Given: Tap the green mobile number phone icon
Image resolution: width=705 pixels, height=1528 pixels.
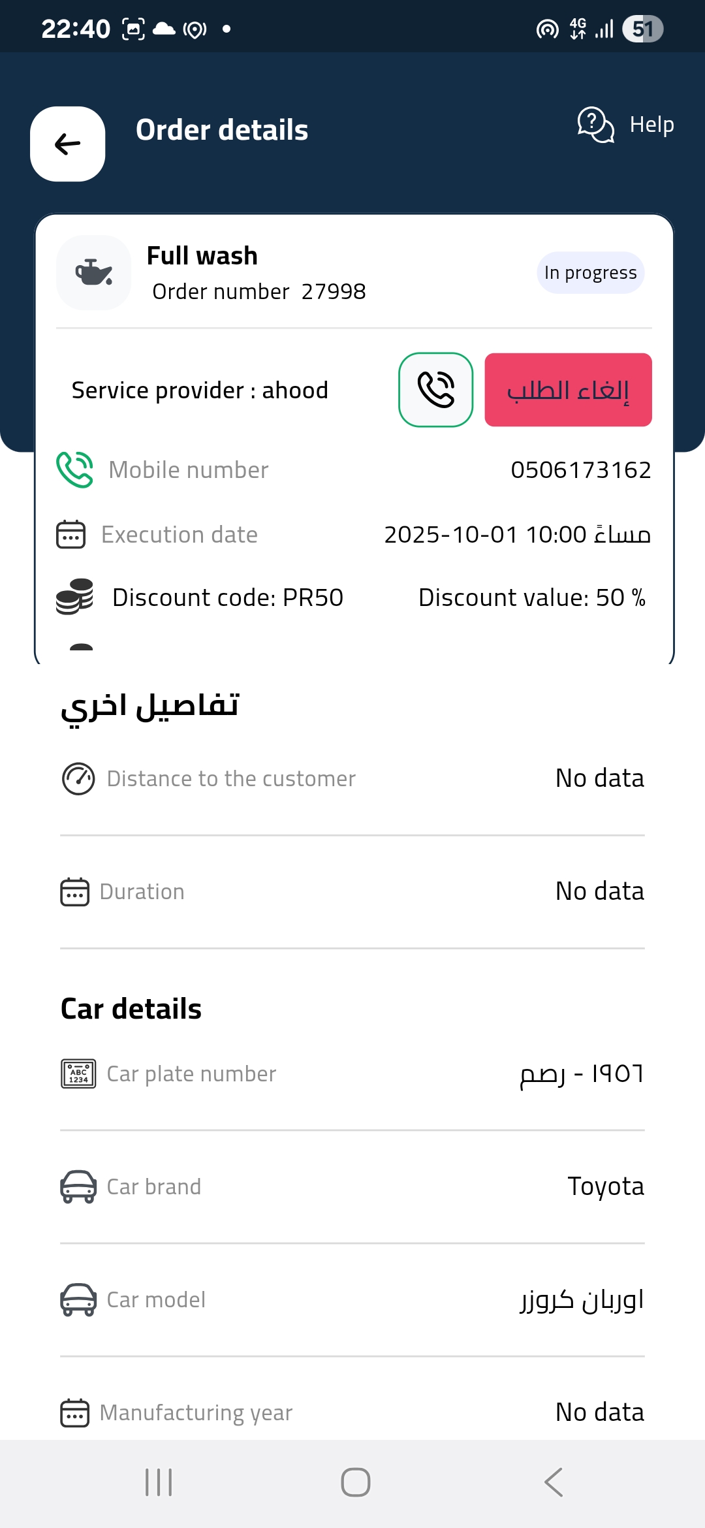Looking at the screenshot, I should tap(74, 470).
